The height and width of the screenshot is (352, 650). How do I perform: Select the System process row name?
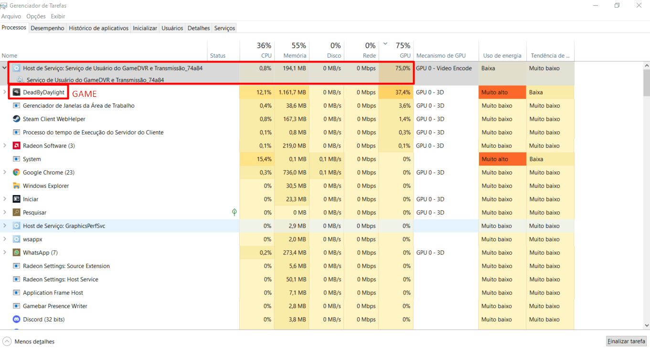(32, 159)
